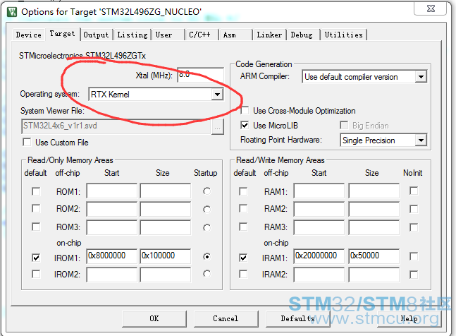
Task: Enable NoInit for IRAM1
Action: 414,256
